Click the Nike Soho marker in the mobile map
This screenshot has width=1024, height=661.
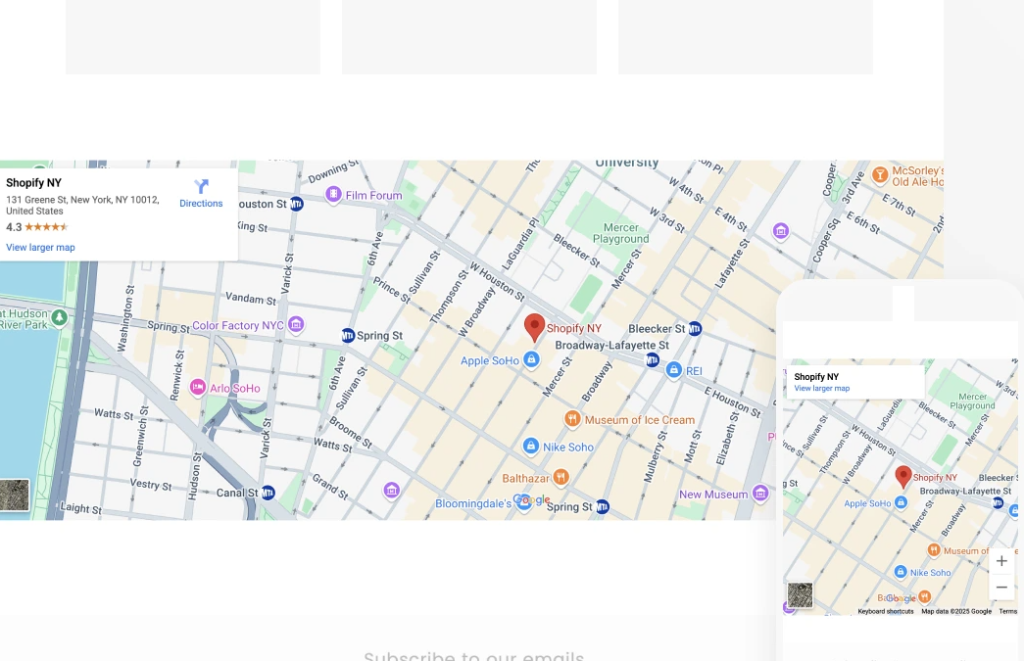(x=901, y=572)
